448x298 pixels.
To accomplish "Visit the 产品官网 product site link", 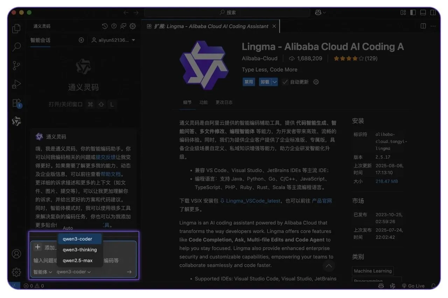I will (322, 201).
